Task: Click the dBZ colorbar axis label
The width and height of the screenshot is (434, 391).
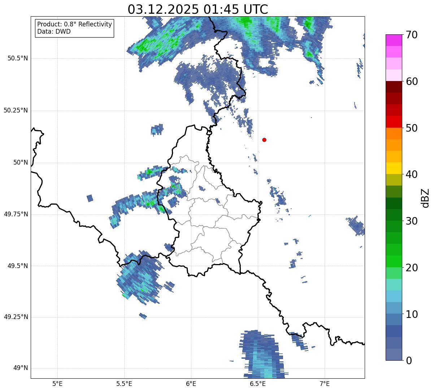Action: [x=426, y=197]
